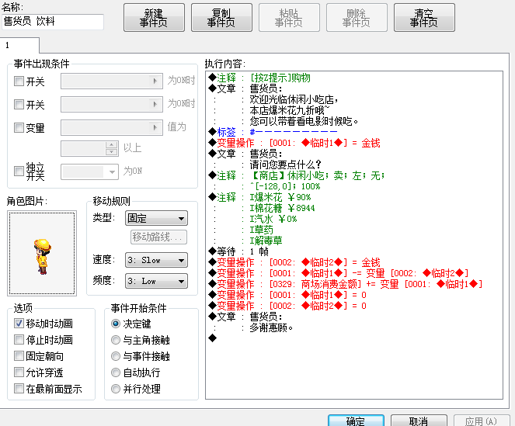Uncheck the 移动时动画 option
515x426 pixels.
(x=19, y=324)
